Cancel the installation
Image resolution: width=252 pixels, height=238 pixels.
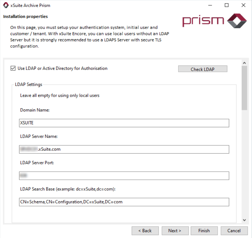(234, 231)
